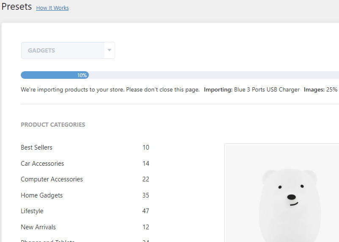This screenshot has width=339, height=242.
Task: Select the Home Gadgets category
Action: click(41, 195)
